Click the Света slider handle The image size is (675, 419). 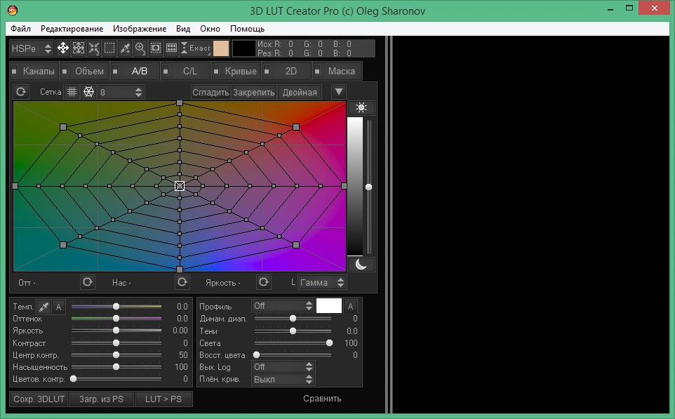[329, 342]
